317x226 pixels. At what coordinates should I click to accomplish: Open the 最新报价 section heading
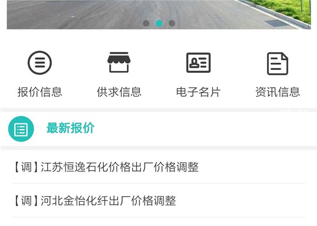[x=70, y=128]
